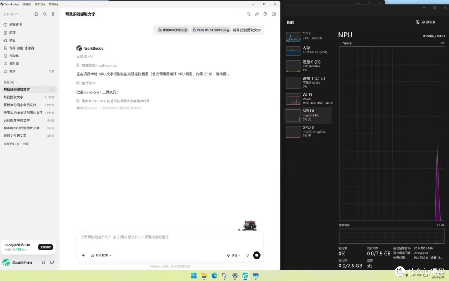The width and height of the screenshot is (449, 281).
Task: Select task 使用本地NPU识别图片文字
Action: pos(29,113)
